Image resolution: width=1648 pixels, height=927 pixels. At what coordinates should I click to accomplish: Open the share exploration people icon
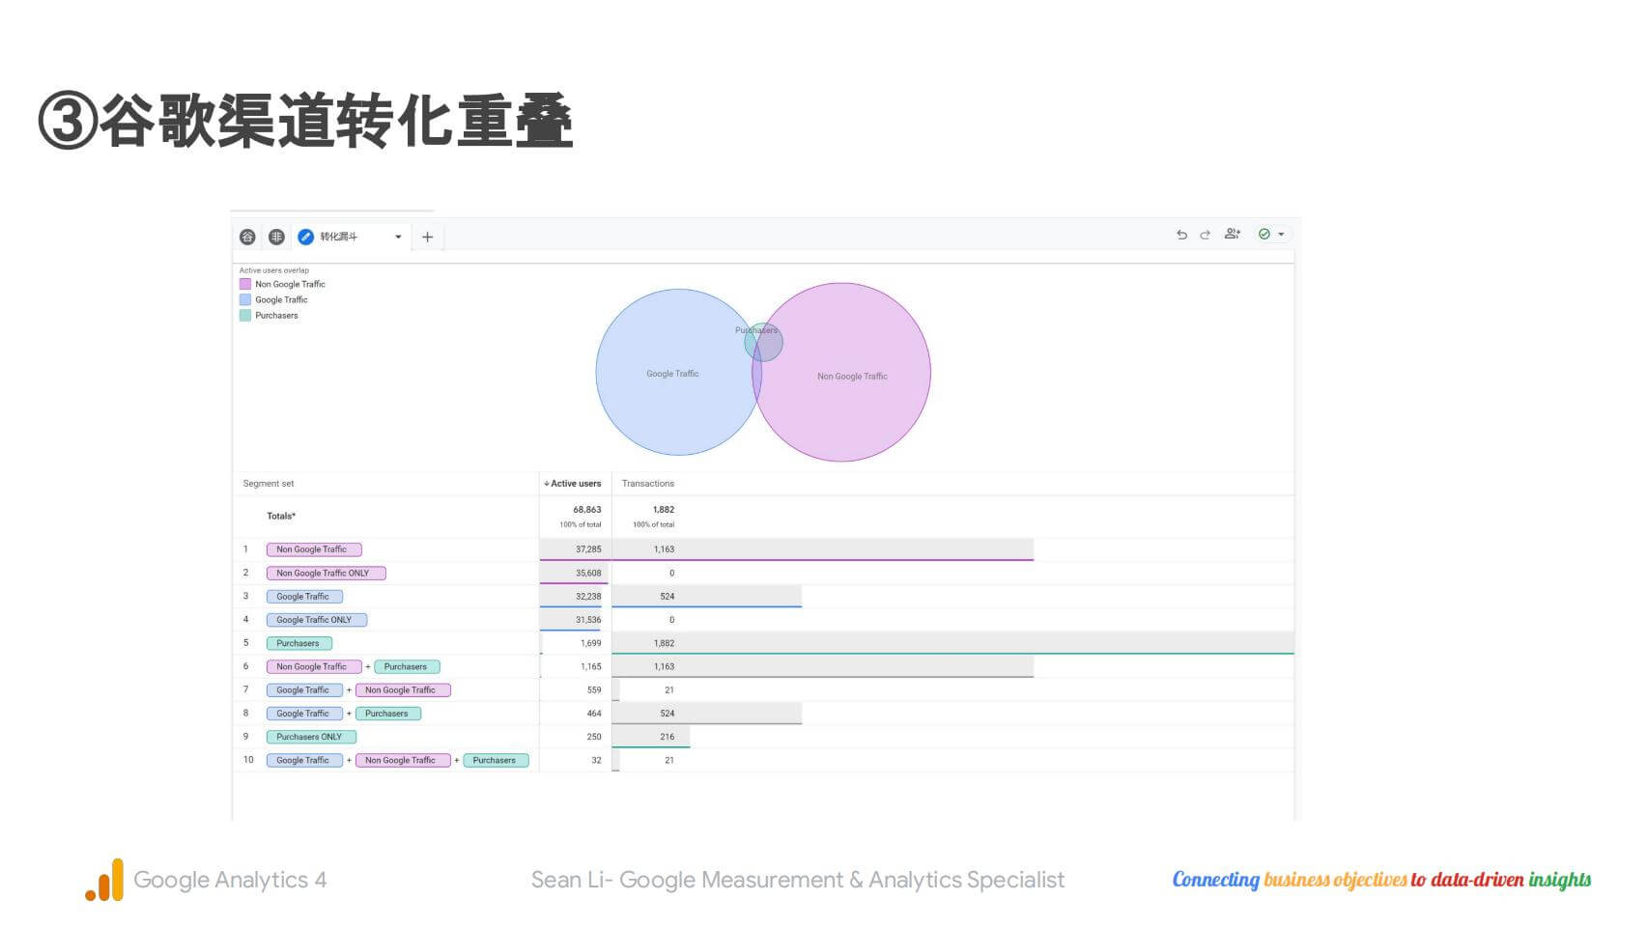1232,234
